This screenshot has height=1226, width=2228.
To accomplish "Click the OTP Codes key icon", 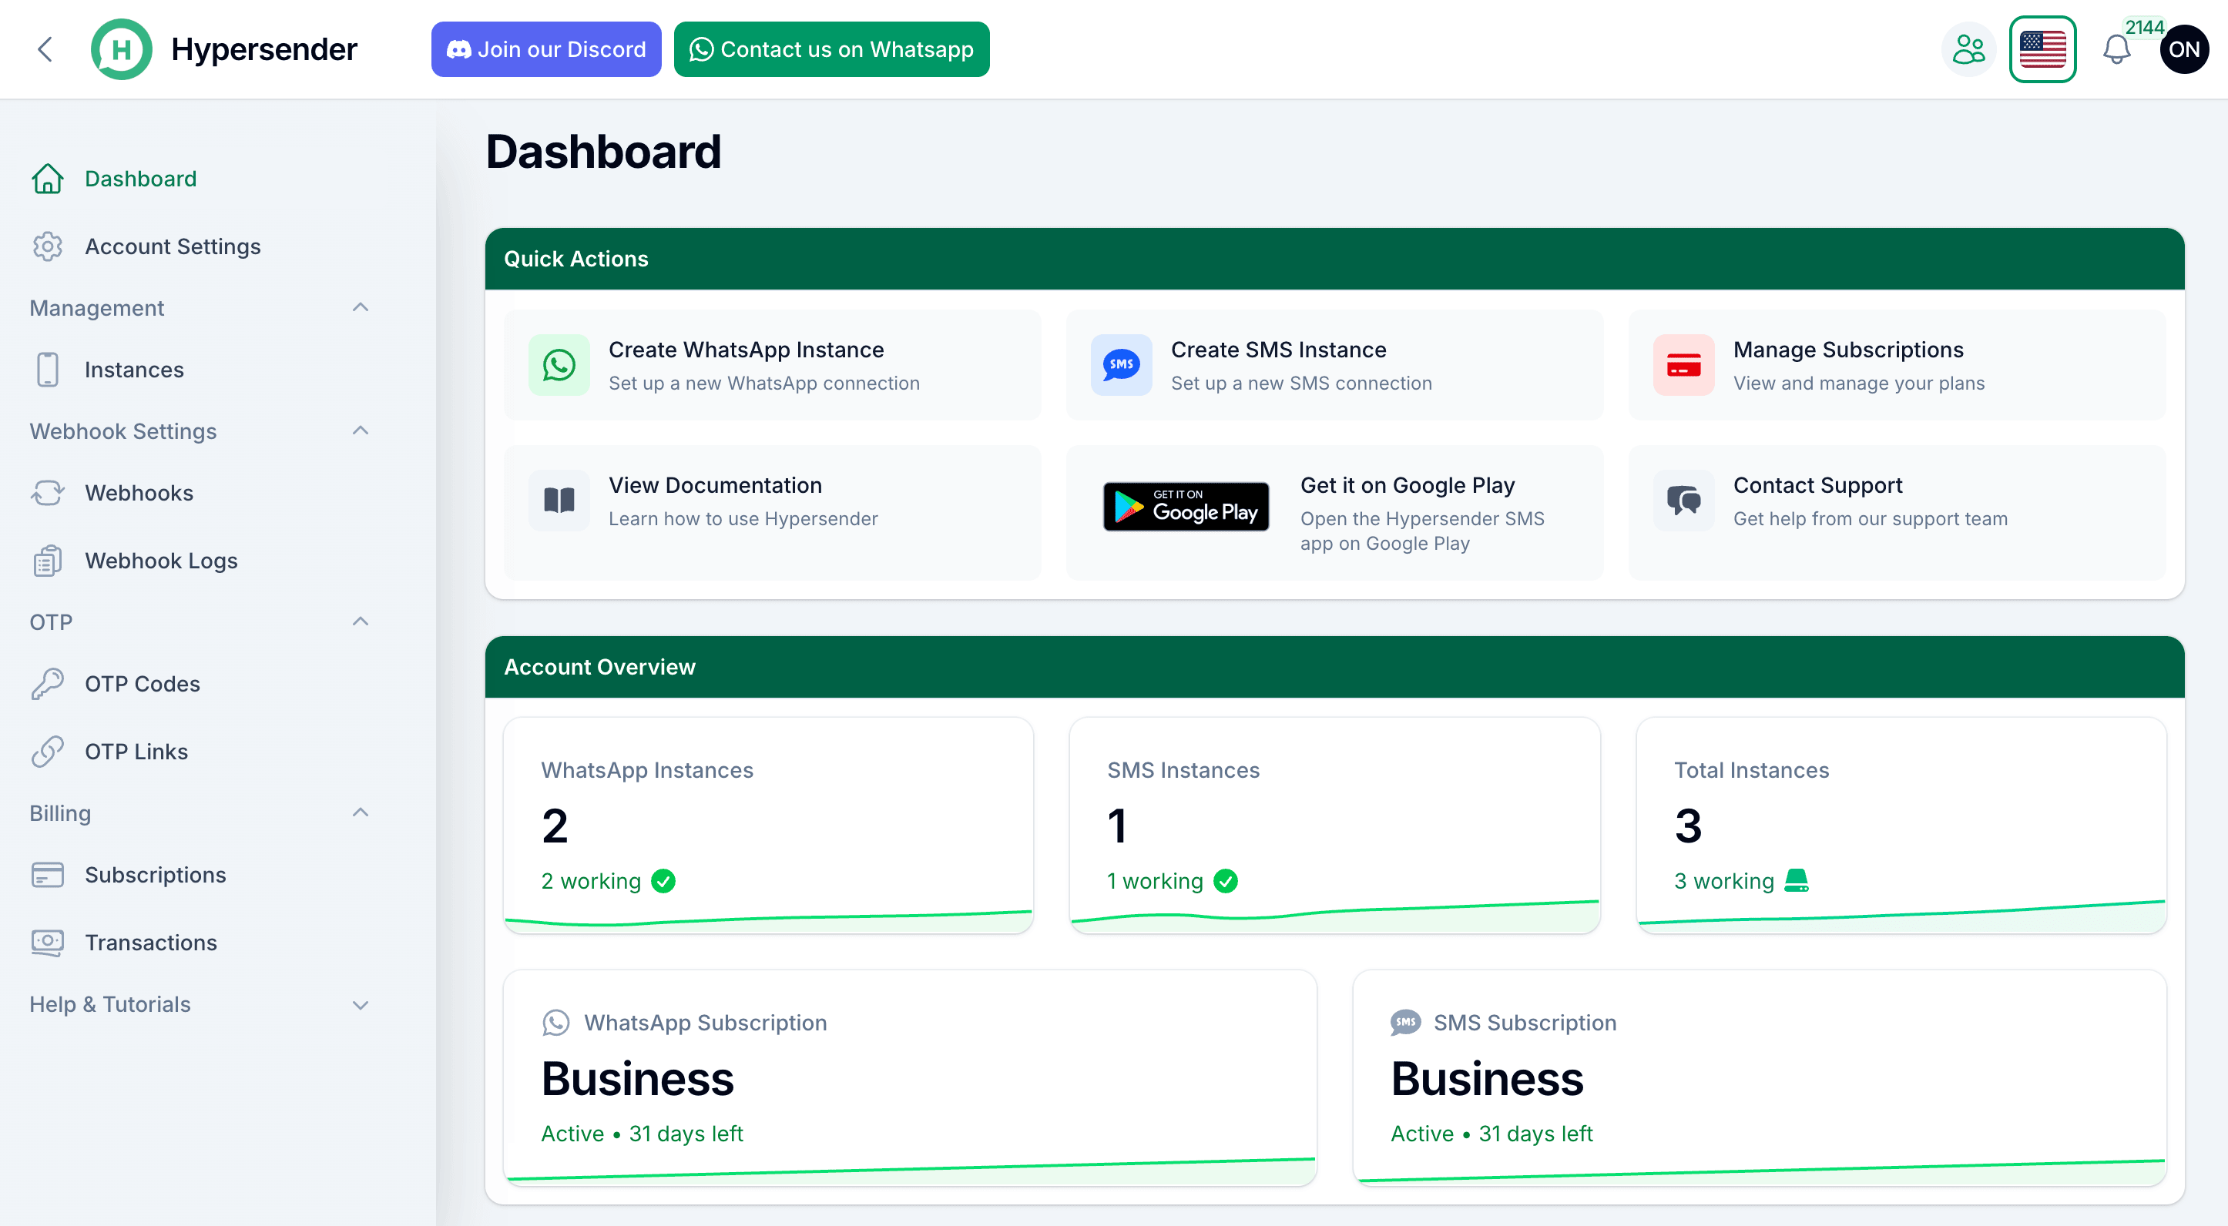I will 48,684.
